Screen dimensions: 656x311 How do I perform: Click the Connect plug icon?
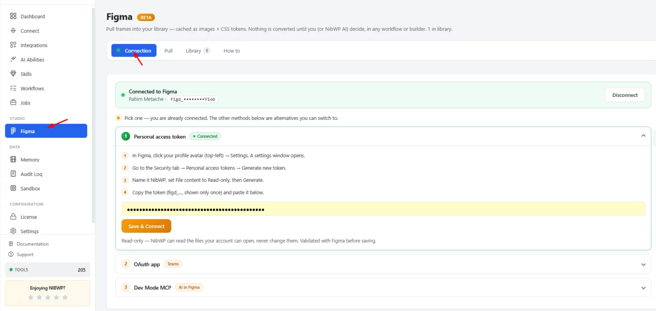point(13,31)
